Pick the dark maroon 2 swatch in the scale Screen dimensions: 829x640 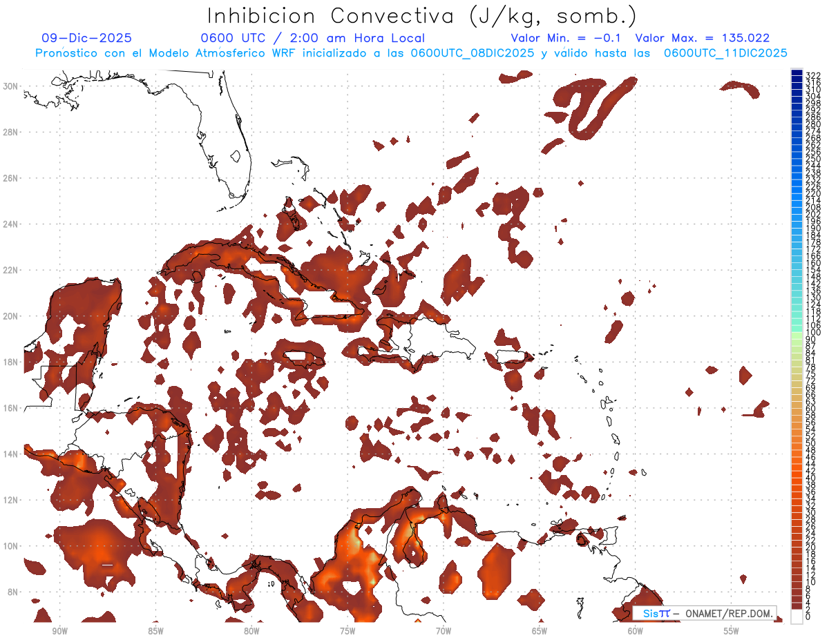click(797, 606)
